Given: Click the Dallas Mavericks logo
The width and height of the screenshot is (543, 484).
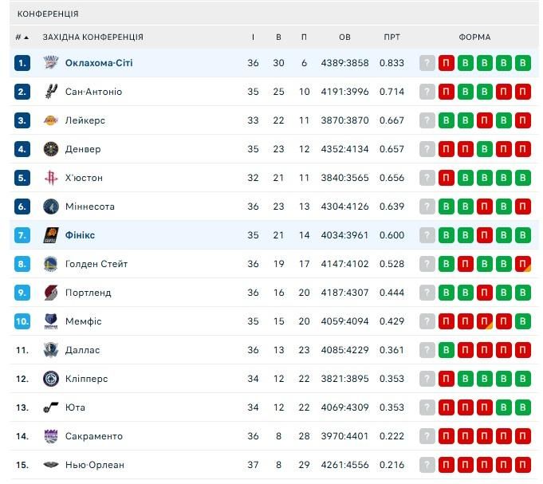Looking at the screenshot, I should pyautogui.click(x=51, y=350).
